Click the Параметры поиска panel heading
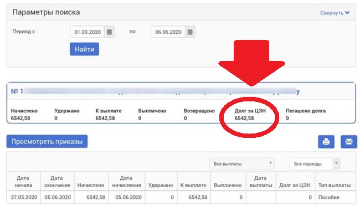360x216 pixels. [46, 12]
